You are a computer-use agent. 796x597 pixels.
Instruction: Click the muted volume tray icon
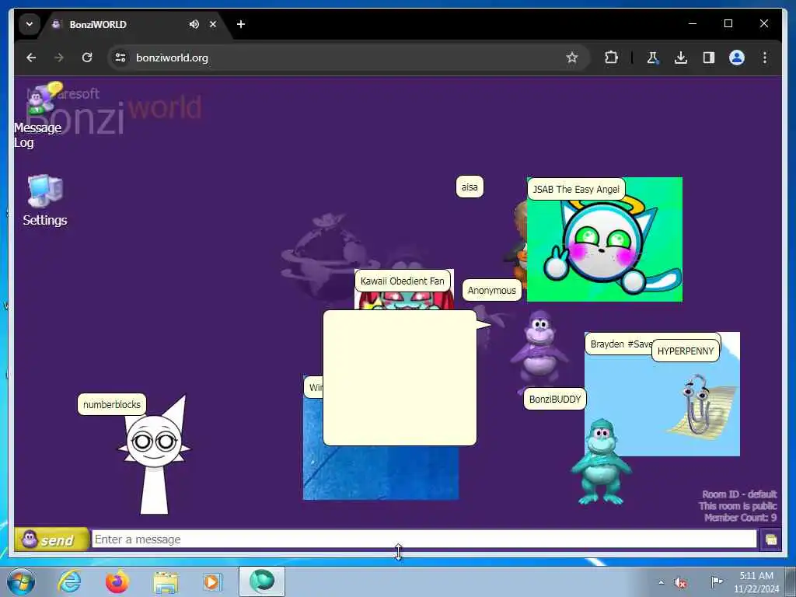pyautogui.click(x=680, y=582)
